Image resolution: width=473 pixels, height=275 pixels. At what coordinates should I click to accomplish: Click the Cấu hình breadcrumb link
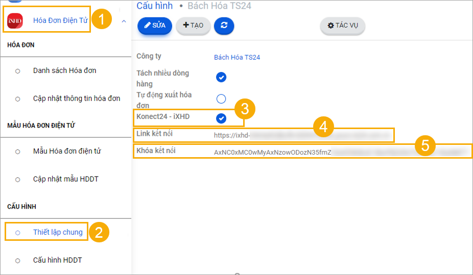(x=154, y=6)
